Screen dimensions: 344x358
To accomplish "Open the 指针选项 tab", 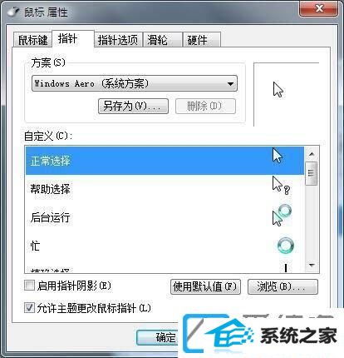I will coord(118,40).
